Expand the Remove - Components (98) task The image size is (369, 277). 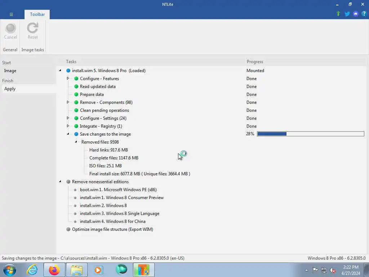68,102
